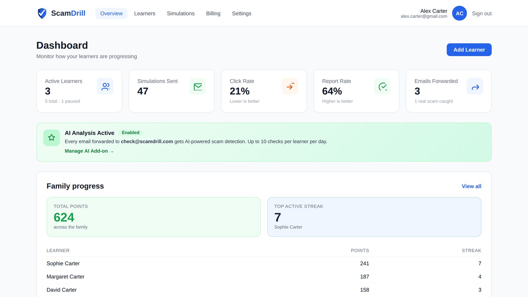Image resolution: width=528 pixels, height=297 pixels.
Task: Click the David Carter row name
Action: tap(61, 290)
